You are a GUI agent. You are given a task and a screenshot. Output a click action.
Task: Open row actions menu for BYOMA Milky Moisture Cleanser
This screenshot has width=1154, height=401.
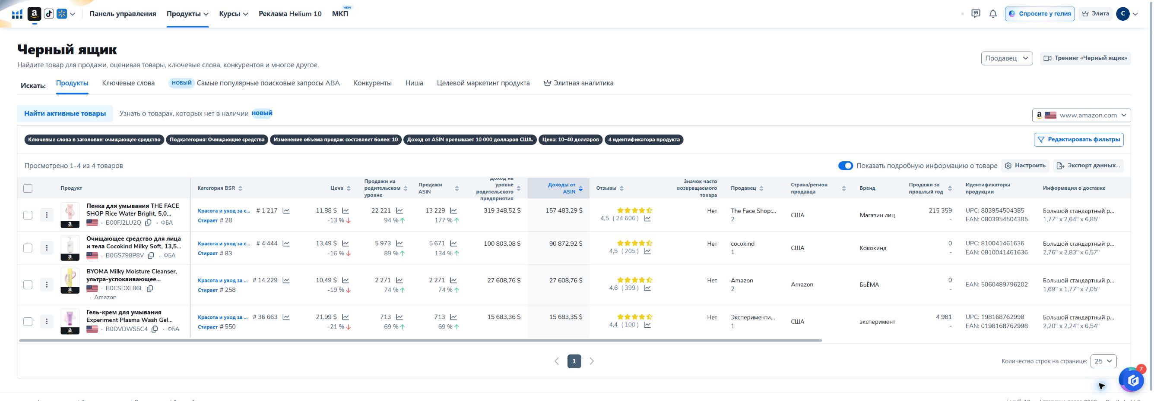tap(47, 285)
